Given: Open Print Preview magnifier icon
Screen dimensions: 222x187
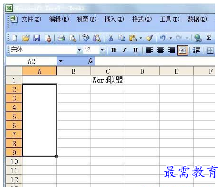Looking at the screenshot, I should [x=72, y=38].
